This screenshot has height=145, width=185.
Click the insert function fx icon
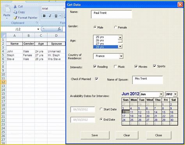pos(59,29)
